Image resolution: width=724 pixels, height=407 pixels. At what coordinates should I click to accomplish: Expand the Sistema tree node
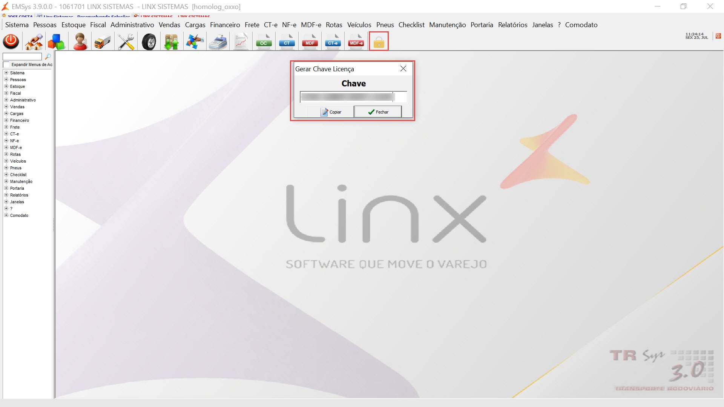pos(6,73)
